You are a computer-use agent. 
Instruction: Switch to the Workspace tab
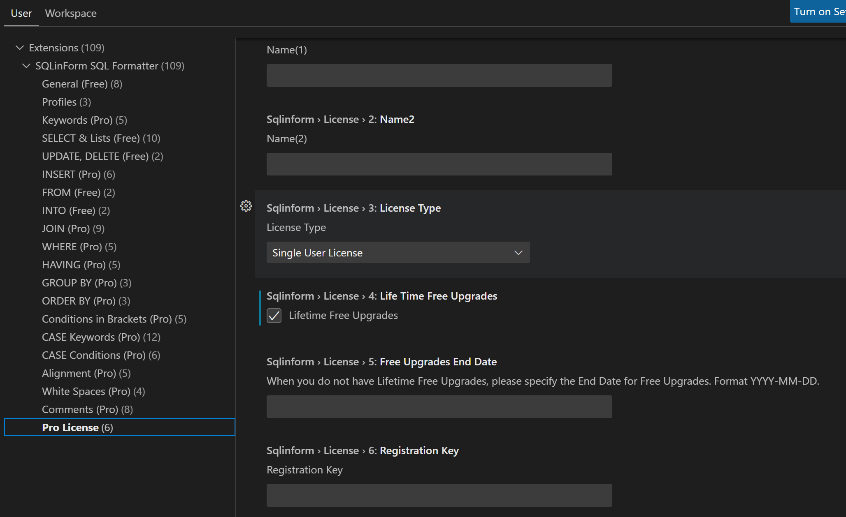pos(71,13)
